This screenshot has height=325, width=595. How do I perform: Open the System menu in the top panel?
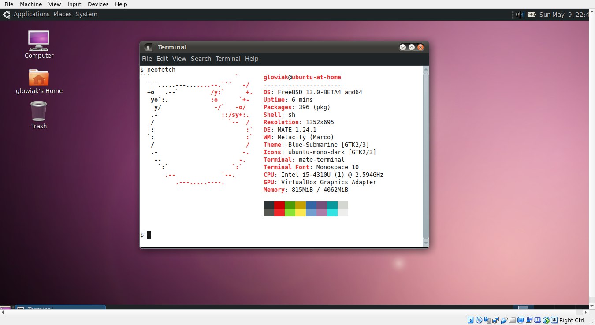pyautogui.click(x=86, y=14)
